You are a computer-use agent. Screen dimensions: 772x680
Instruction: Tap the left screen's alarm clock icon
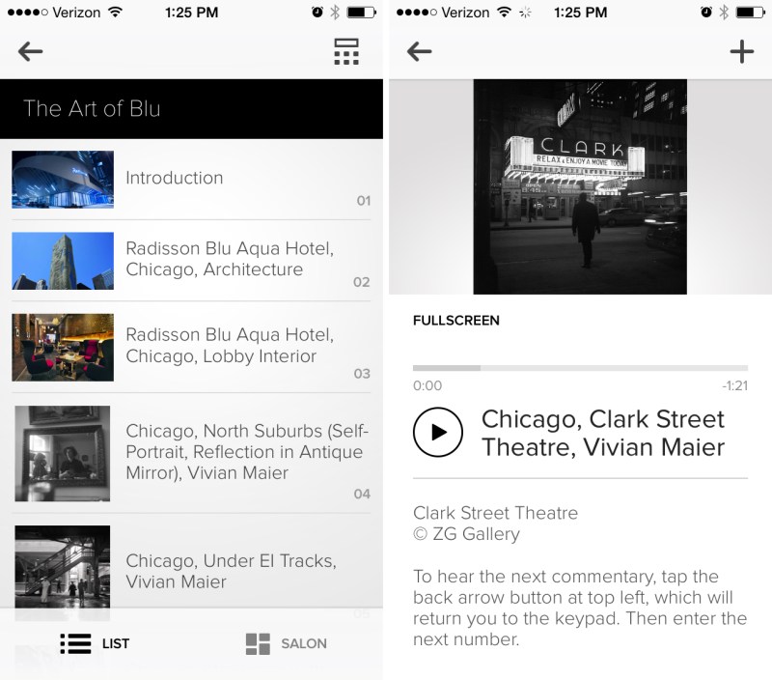[317, 12]
